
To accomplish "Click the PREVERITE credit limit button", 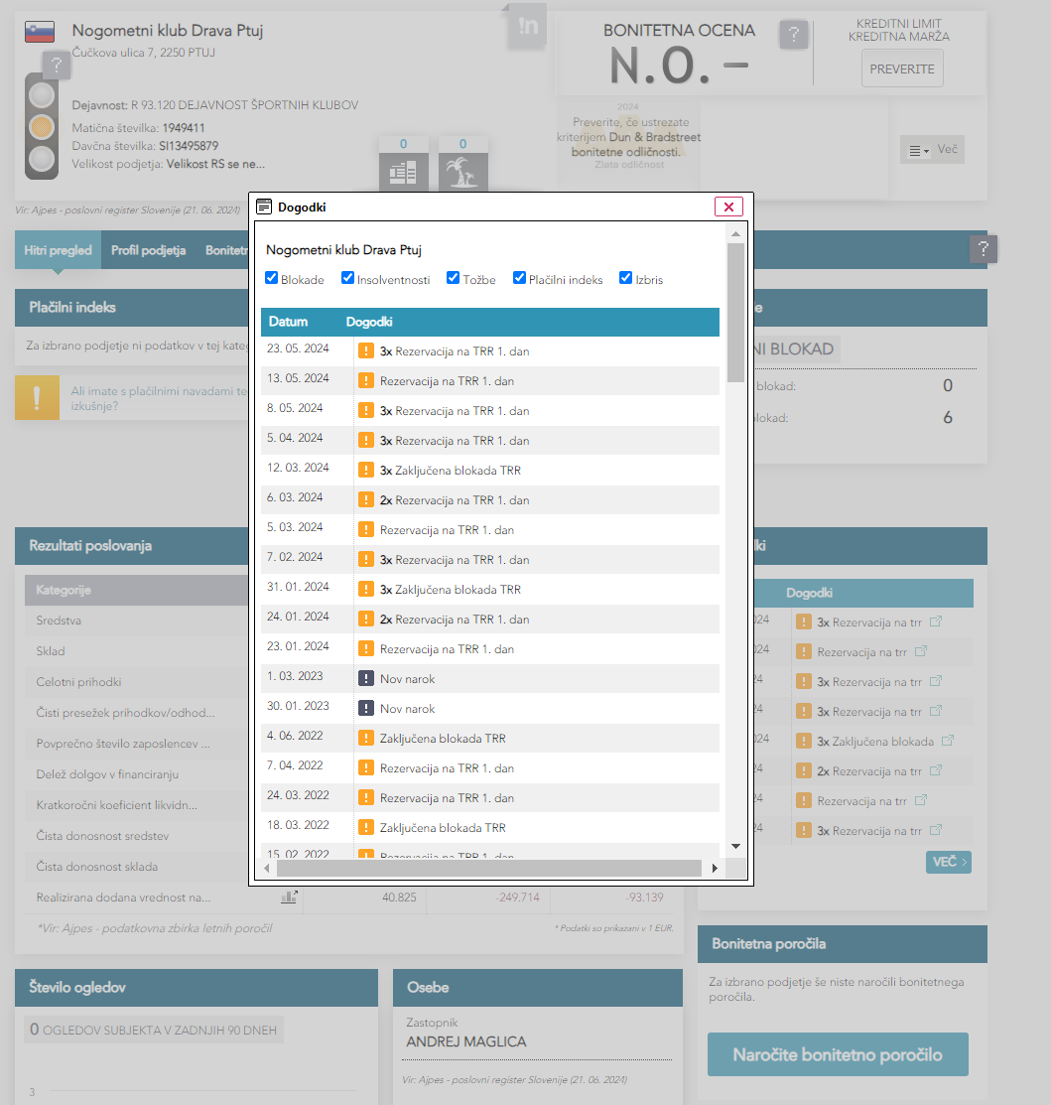I will click(901, 69).
